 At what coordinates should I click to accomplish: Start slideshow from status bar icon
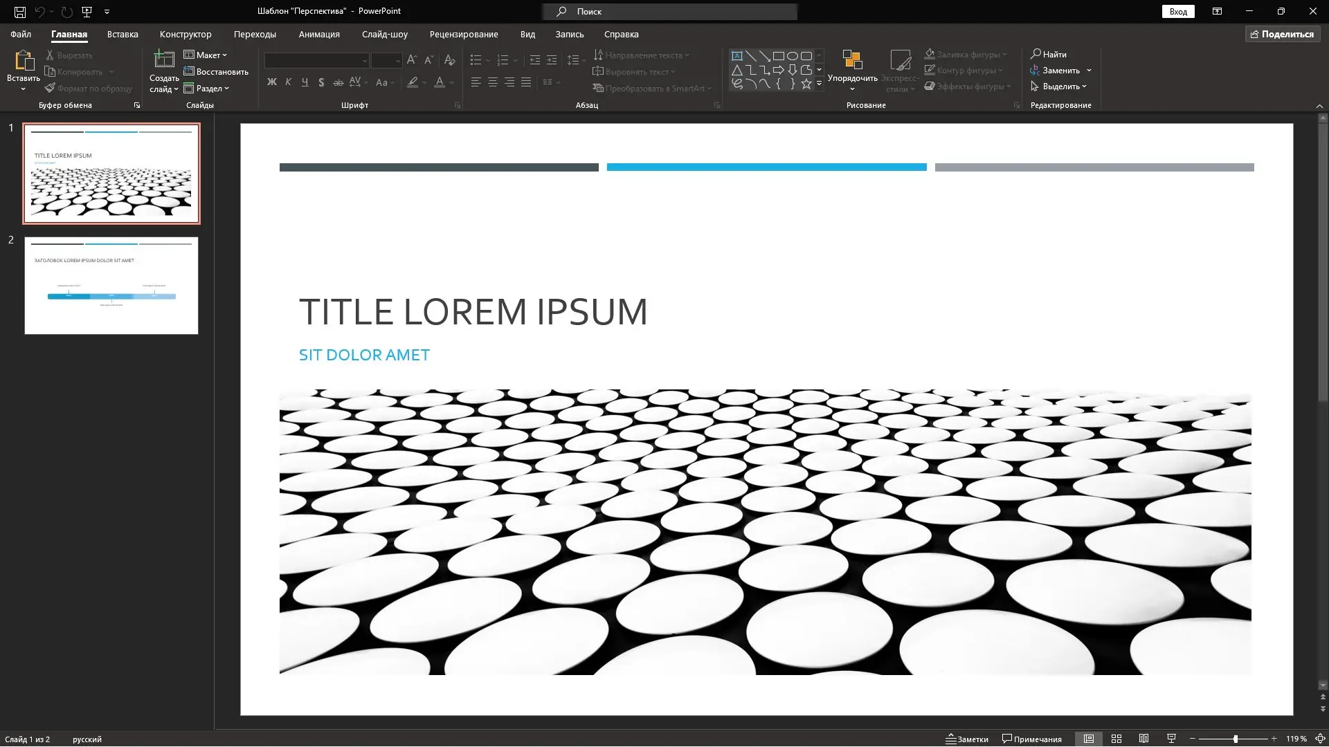pyautogui.click(x=1171, y=739)
